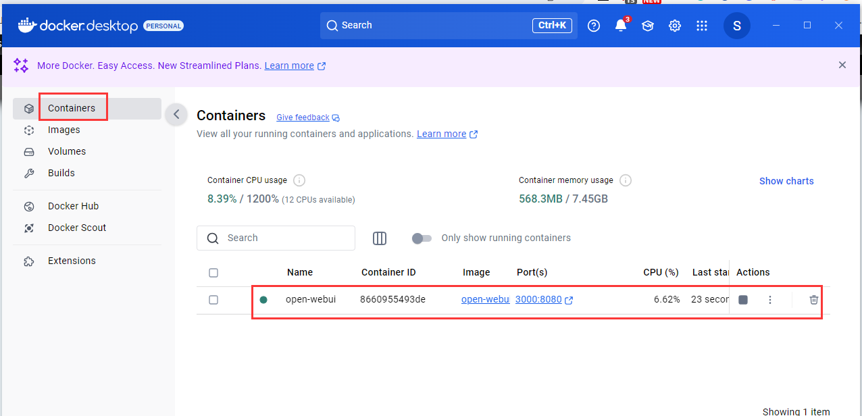Go to Builds in the sidebar

pyautogui.click(x=87, y=173)
